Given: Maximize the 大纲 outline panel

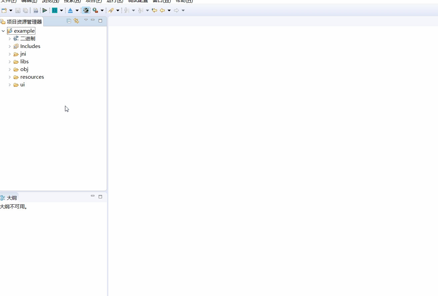Looking at the screenshot, I should [x=100, y=197].
